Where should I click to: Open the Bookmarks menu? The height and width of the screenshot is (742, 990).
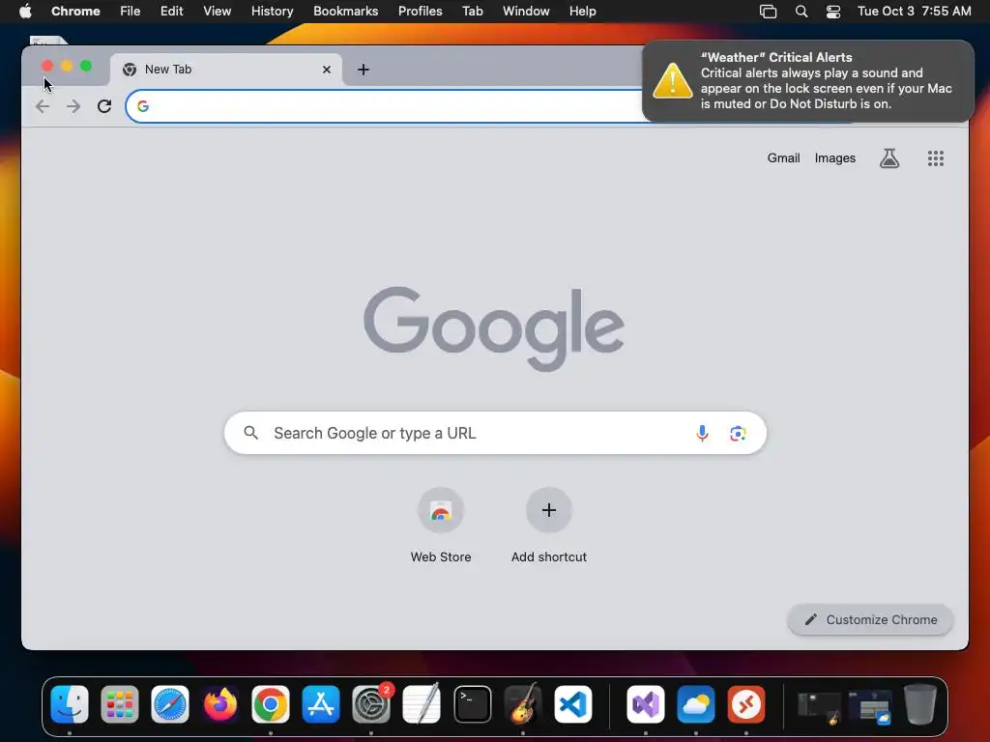coord(345,12)
